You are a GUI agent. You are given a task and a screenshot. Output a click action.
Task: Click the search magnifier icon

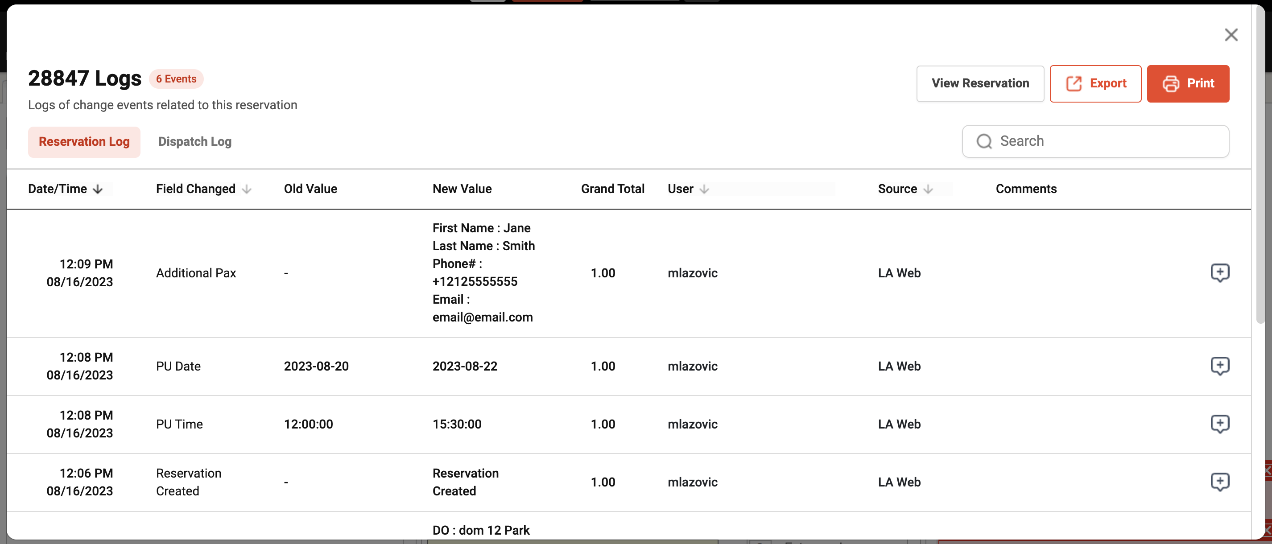[983, 141]
